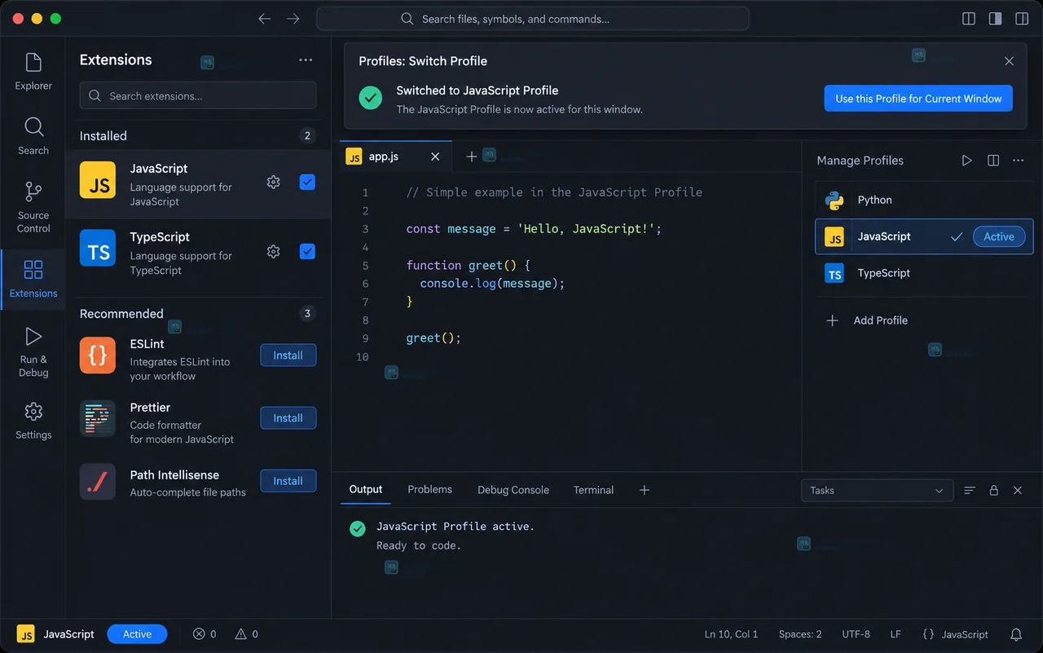Toggle the left sidebar layout icon
Image resolution: width=1043 pixels, height=653 pixels.
(969, 19)
